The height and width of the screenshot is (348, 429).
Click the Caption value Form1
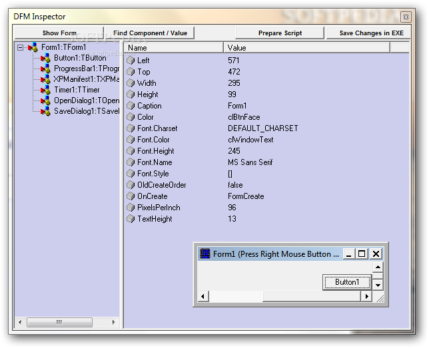pyautogui.click(x=237, y=106)
